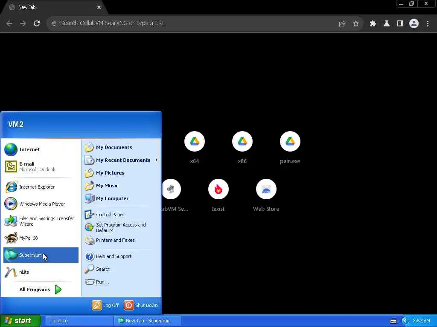Open My Pictures folder
This screenshot has width=437, height=327.
tap(122, 173)
